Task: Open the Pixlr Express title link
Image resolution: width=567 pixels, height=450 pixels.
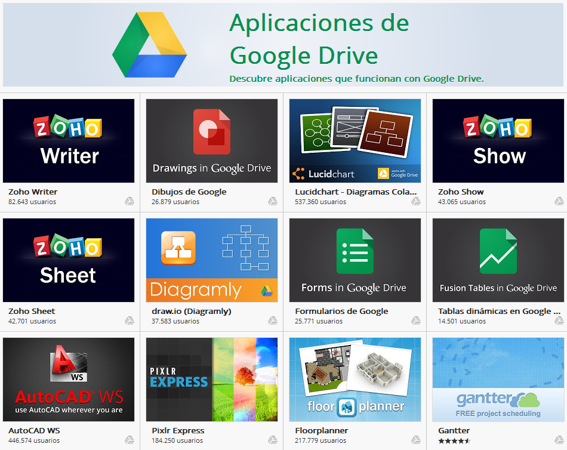Action: [178, 430]
